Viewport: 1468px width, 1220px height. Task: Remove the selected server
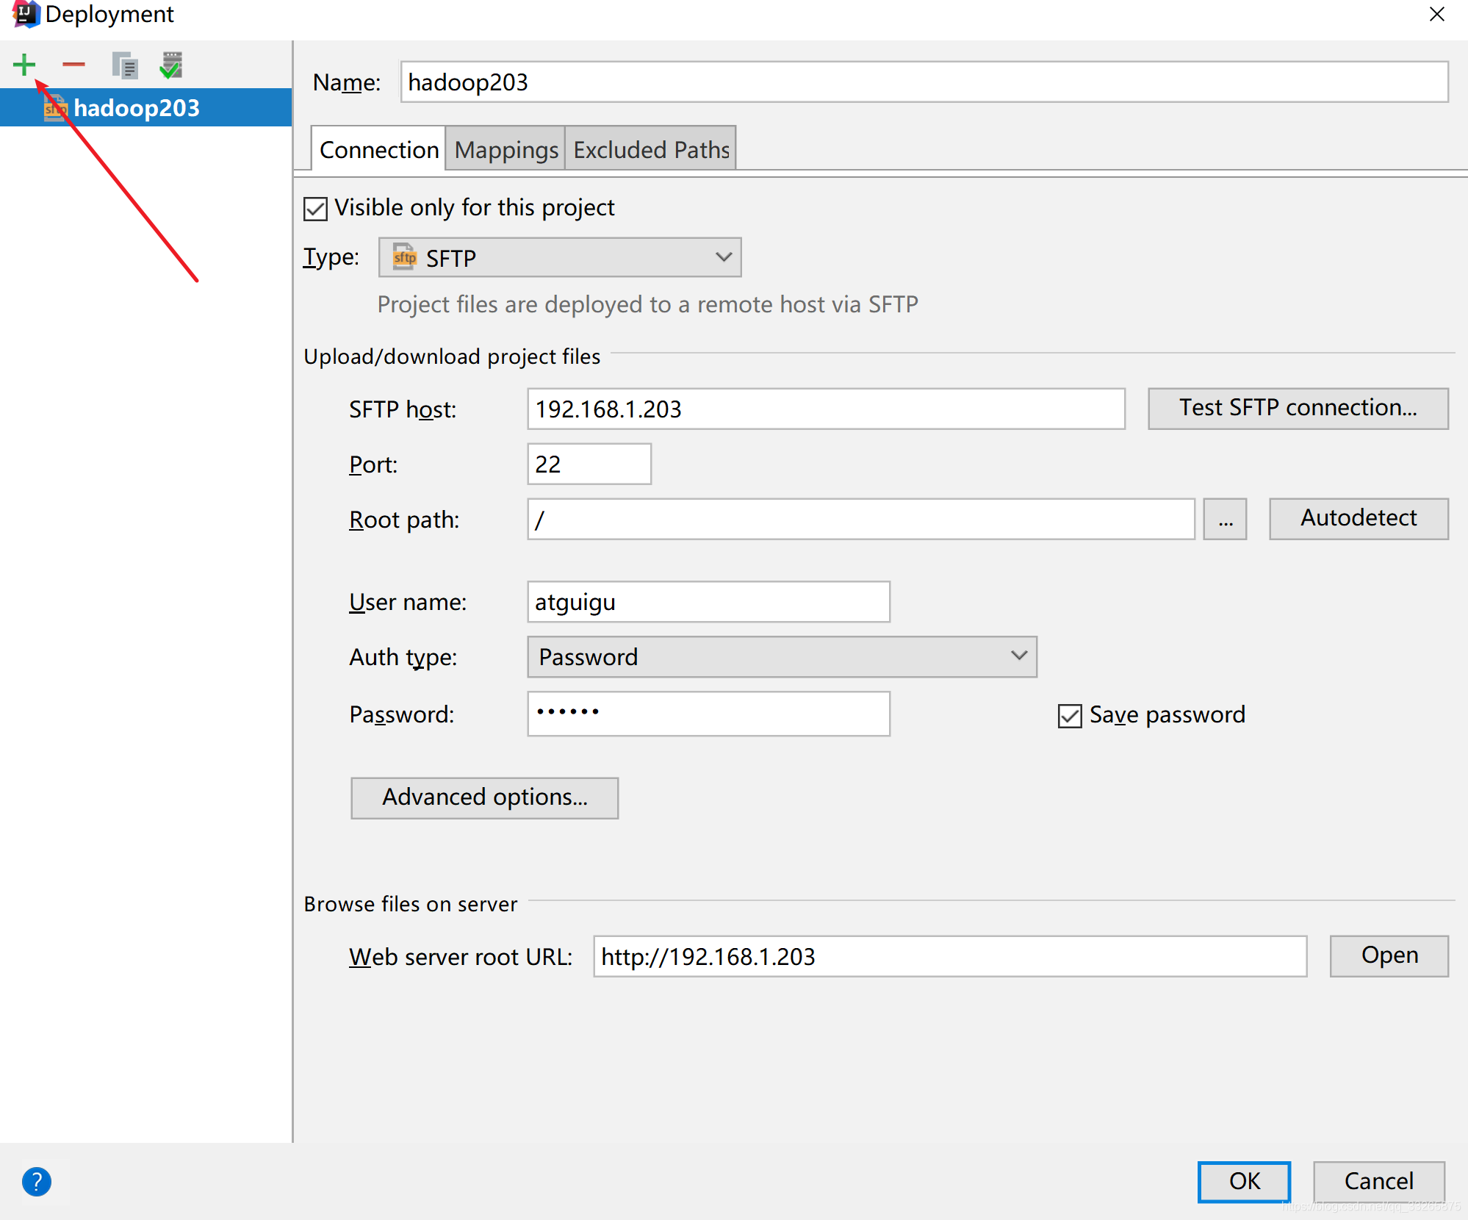pos(73,65)
